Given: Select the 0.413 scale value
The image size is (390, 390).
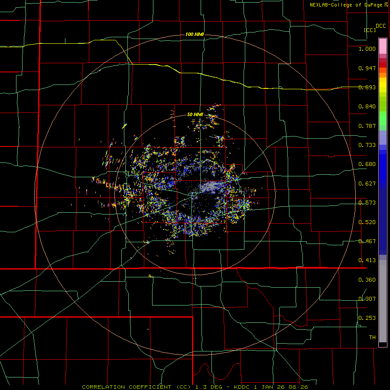Looking at the screenshot, I should (x=367, y=260).
